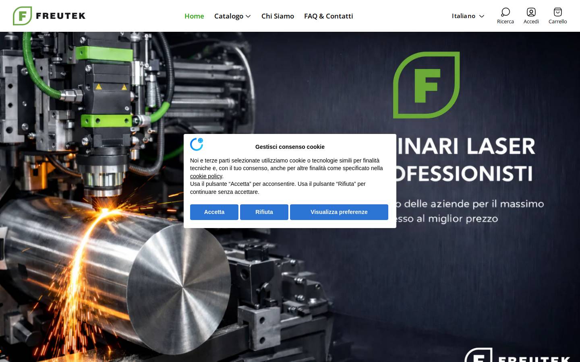This screenshot has height=362, width=580.
Task: Accept cookies with the Accetta button
Action: (x=214, y=212)
